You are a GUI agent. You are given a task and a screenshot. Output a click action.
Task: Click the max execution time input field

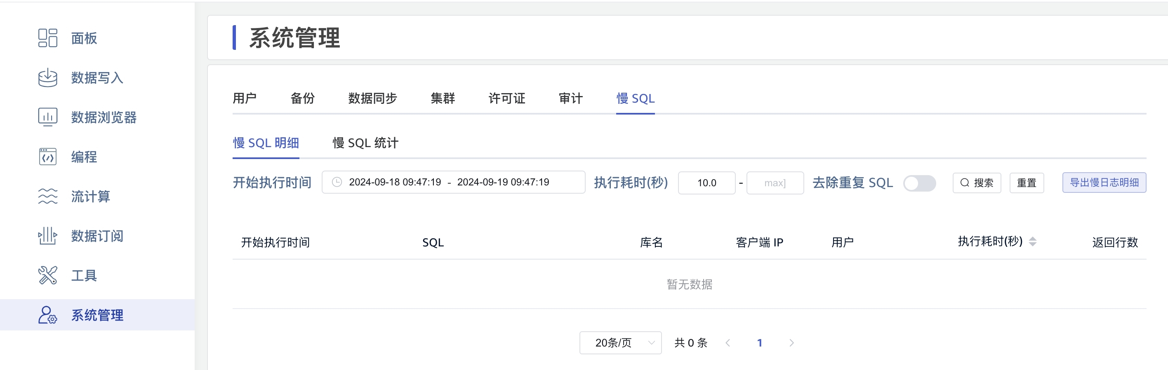coord(775,183)
